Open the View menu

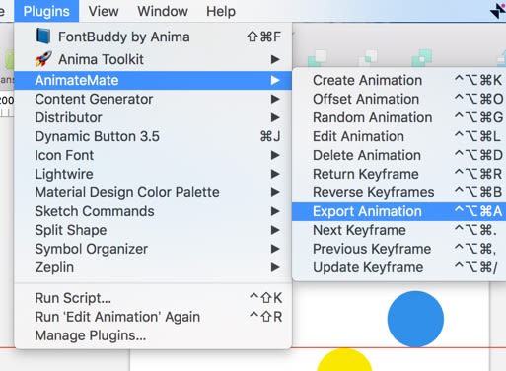pos(104,11)
